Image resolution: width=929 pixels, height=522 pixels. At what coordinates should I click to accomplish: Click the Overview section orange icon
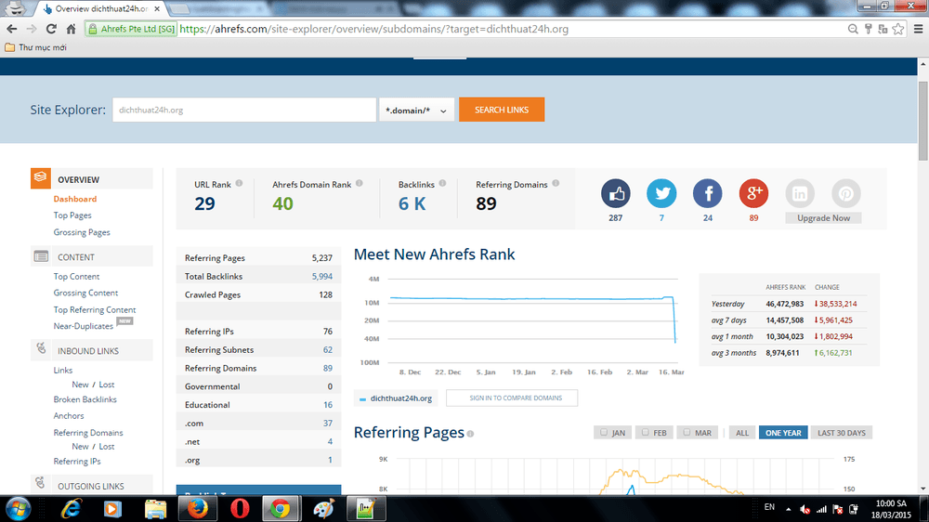[x=40, y=177]
